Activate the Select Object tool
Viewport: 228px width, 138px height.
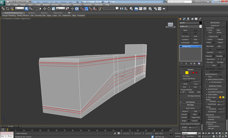(x=26, y=9)
